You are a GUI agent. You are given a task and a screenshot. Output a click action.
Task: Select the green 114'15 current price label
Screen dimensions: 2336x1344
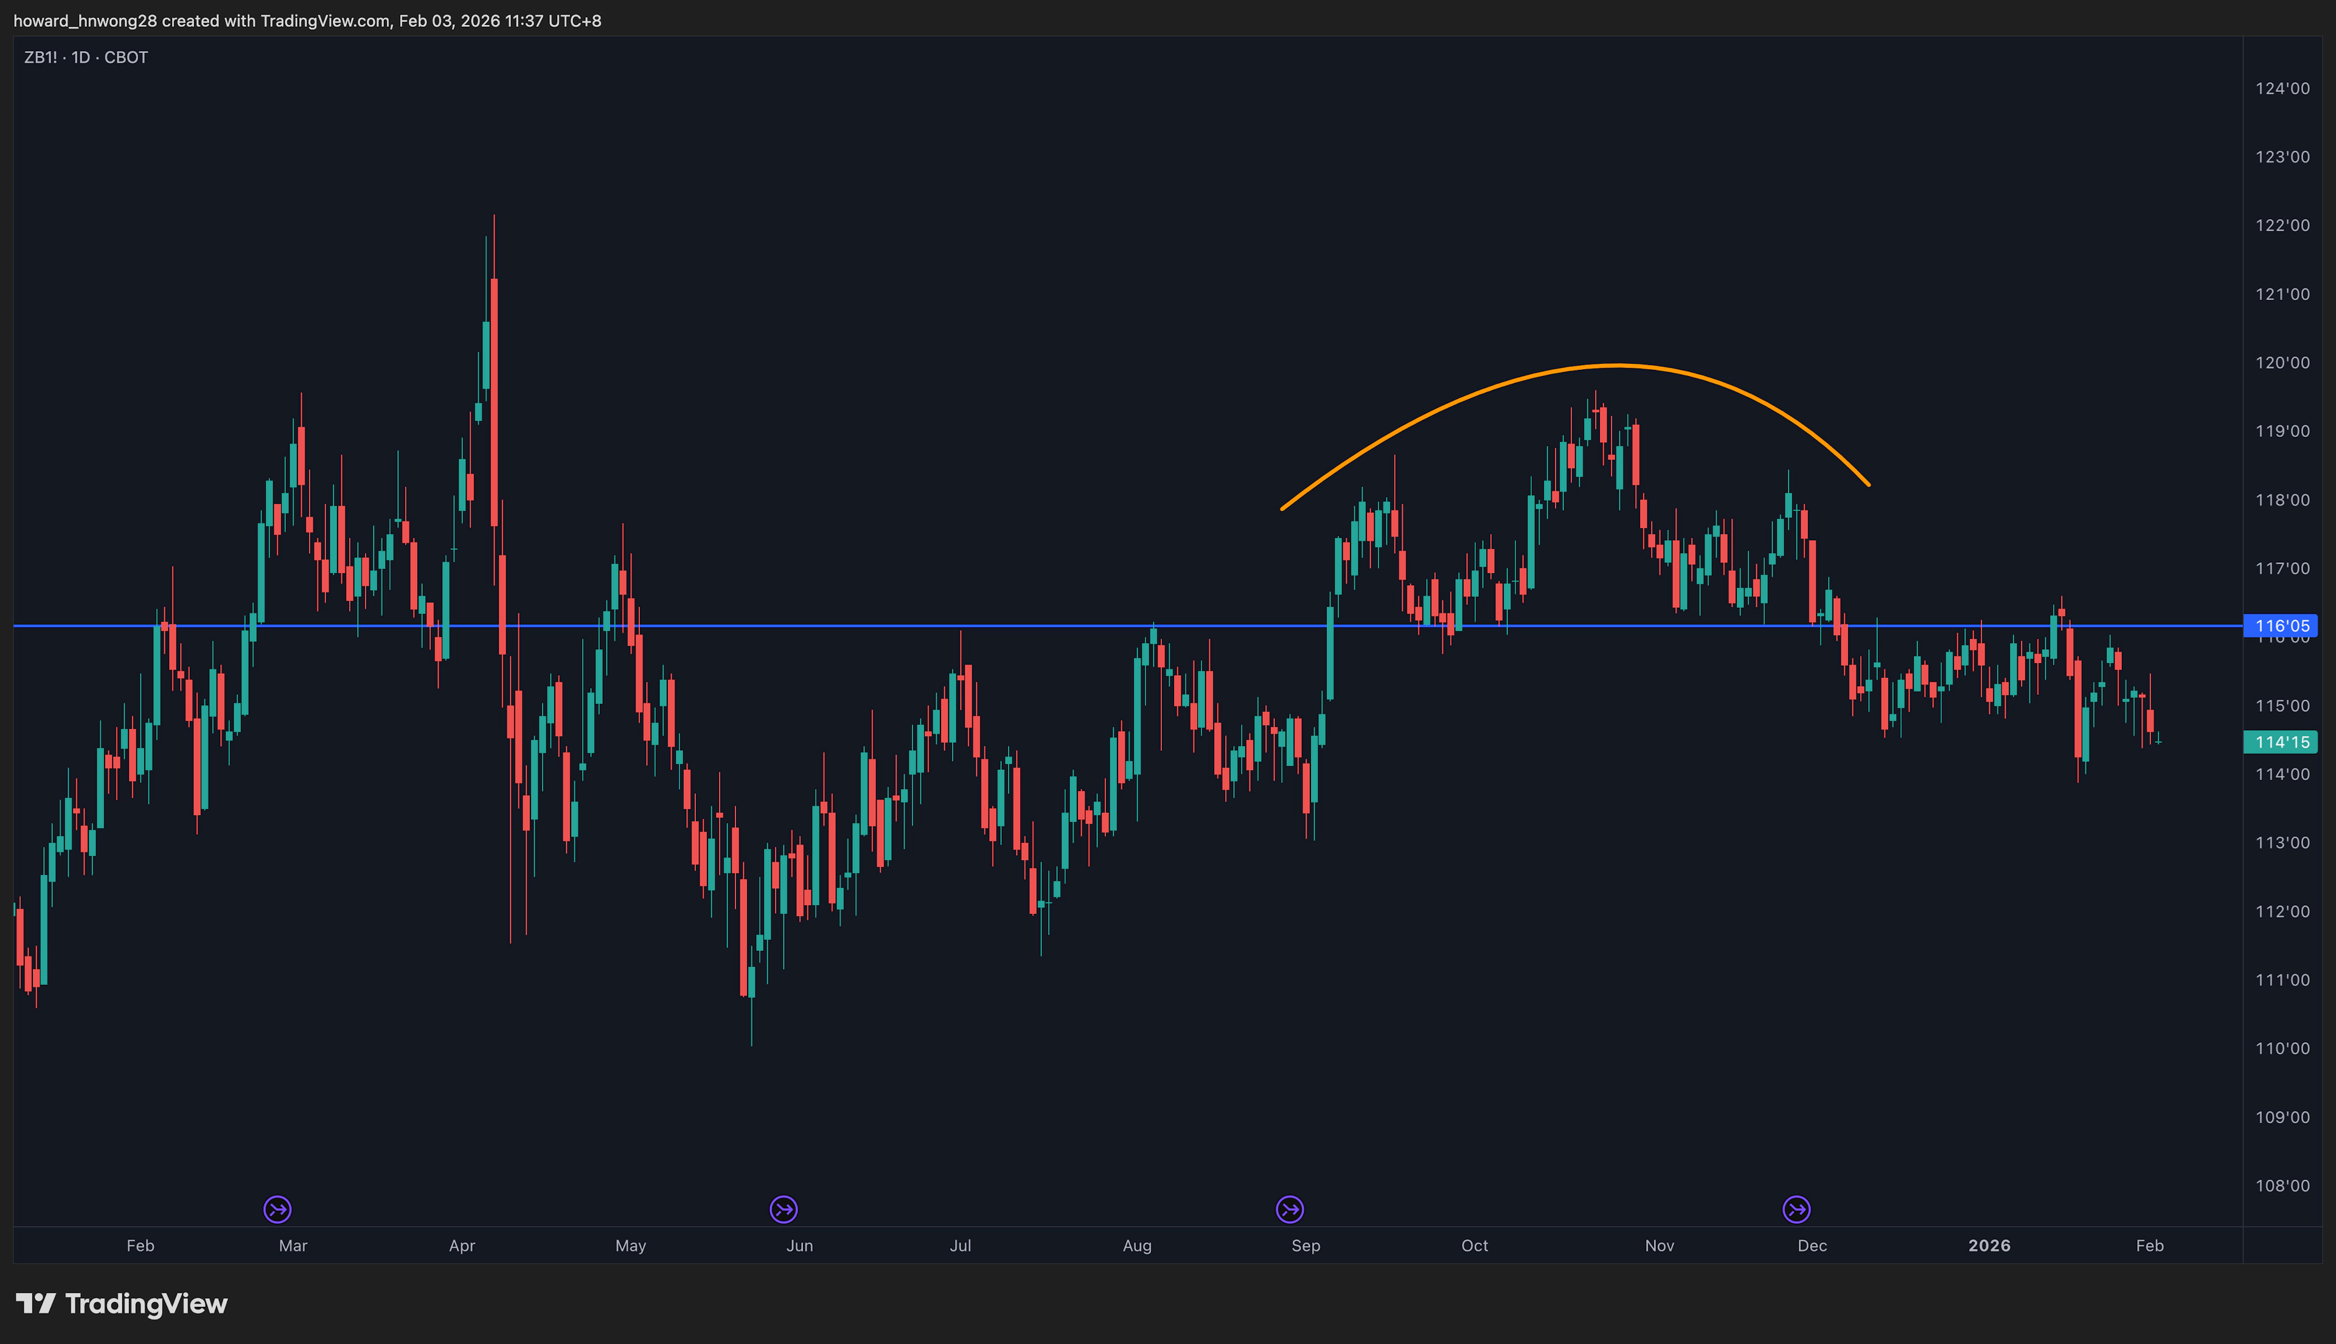[2281, 742]
